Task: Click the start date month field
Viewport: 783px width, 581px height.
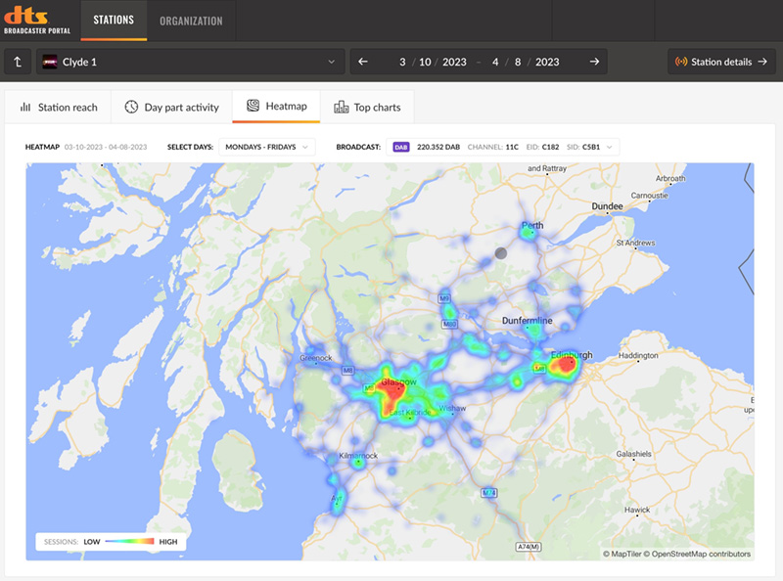Action: tap(402, 62)
